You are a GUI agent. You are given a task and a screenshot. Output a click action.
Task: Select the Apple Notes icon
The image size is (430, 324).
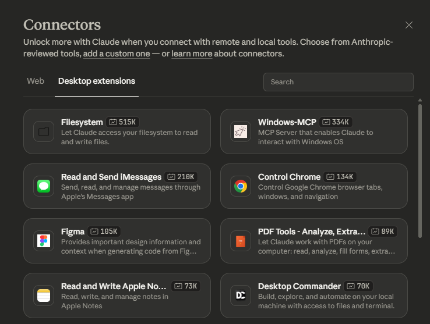[44, 295]
